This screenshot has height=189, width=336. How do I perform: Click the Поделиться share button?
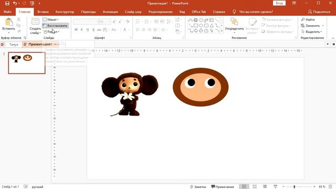319,12
